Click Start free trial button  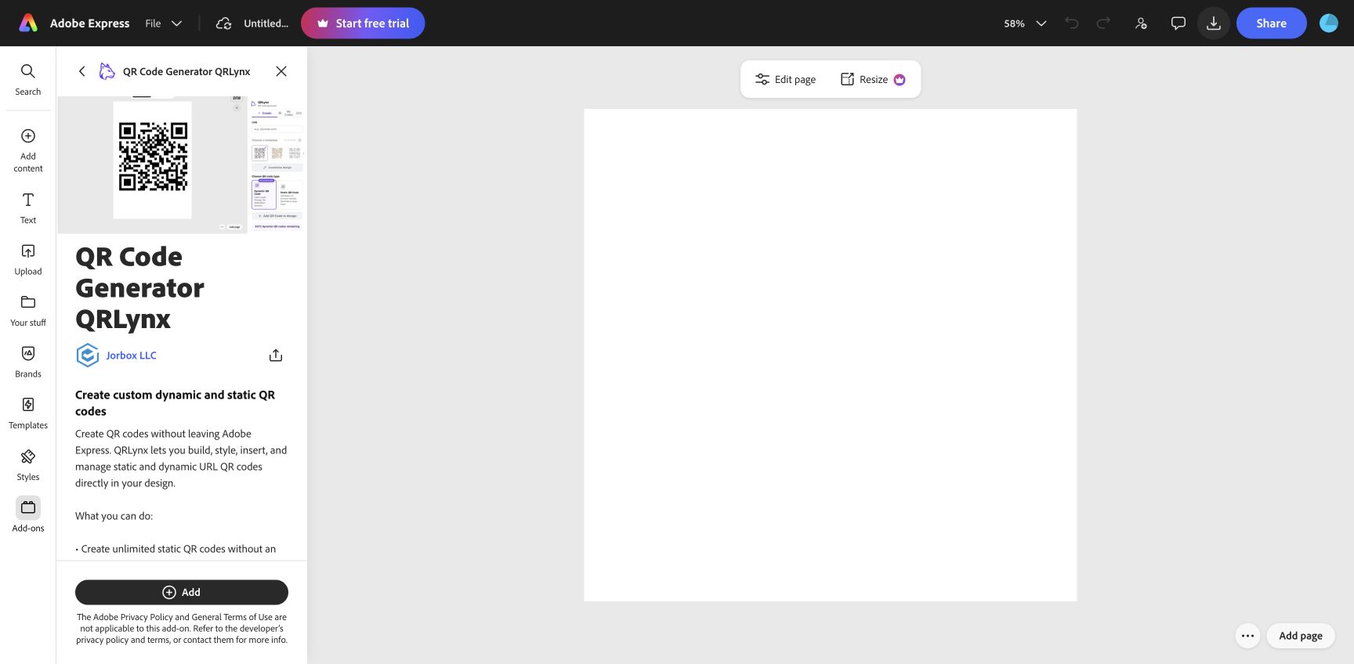point(363,23)
